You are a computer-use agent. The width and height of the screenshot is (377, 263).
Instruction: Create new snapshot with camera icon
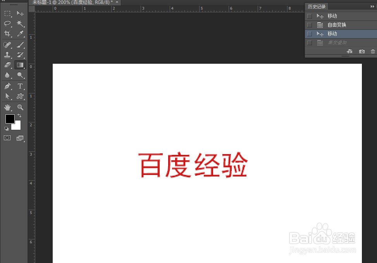pos(362,51)
